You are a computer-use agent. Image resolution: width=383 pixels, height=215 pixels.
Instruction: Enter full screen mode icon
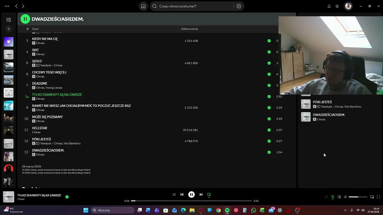click(379, 197)
